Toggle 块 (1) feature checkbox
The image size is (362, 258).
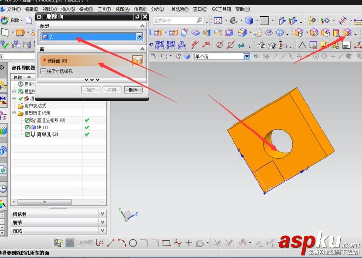(27, 128)
